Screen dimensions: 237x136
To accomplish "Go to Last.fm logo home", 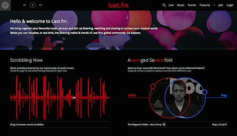I will (x=118, y=5).
